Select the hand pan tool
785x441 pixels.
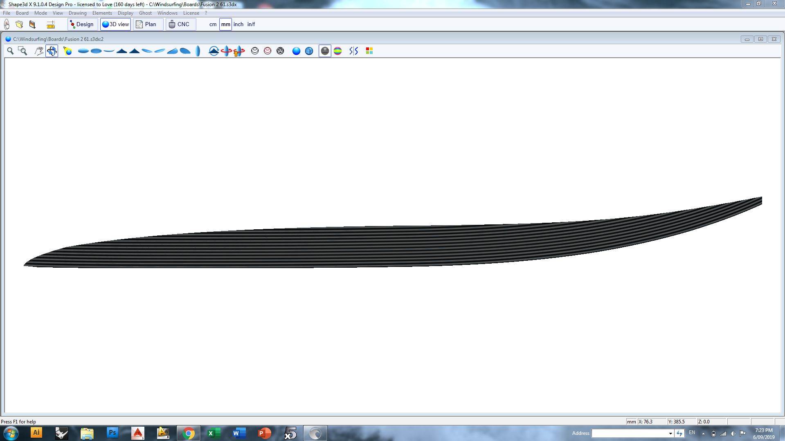click(39, 51)
